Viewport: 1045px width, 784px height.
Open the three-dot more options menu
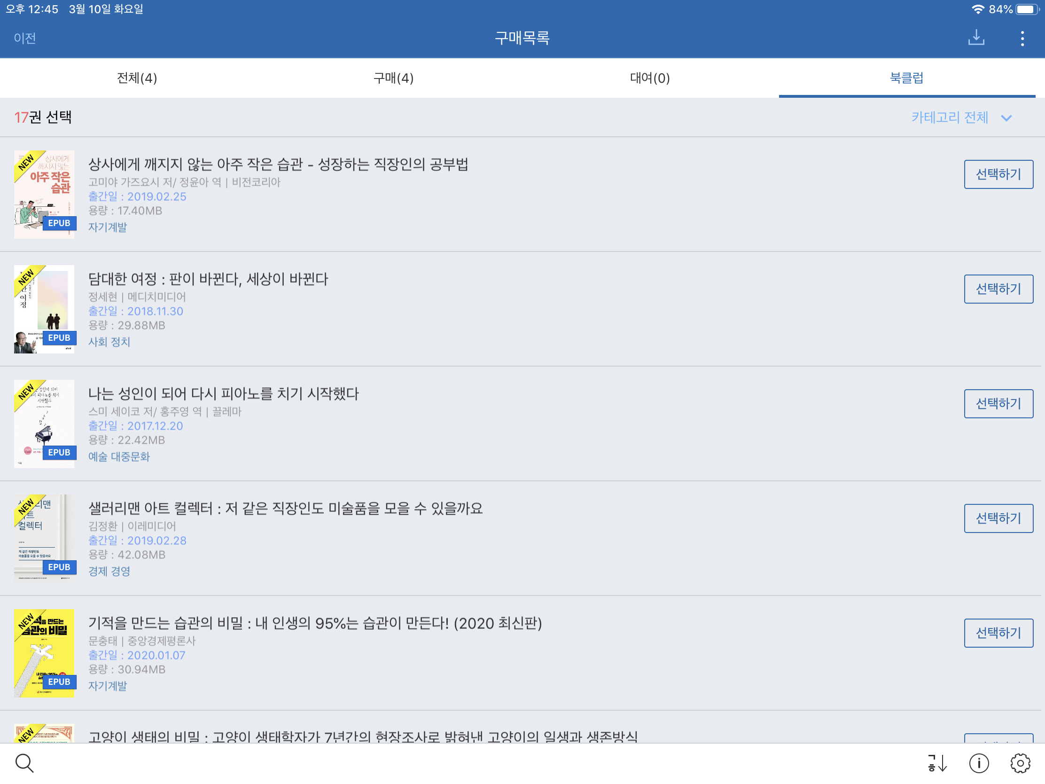1022,38
